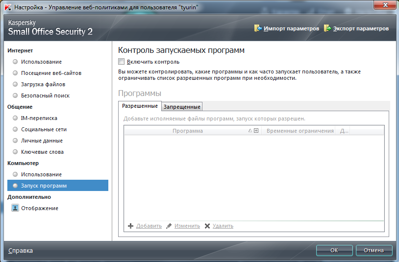Click the status dot next to Безопасный поиск
This screenshot has width=399, height=262.
[x=15, y=95]
